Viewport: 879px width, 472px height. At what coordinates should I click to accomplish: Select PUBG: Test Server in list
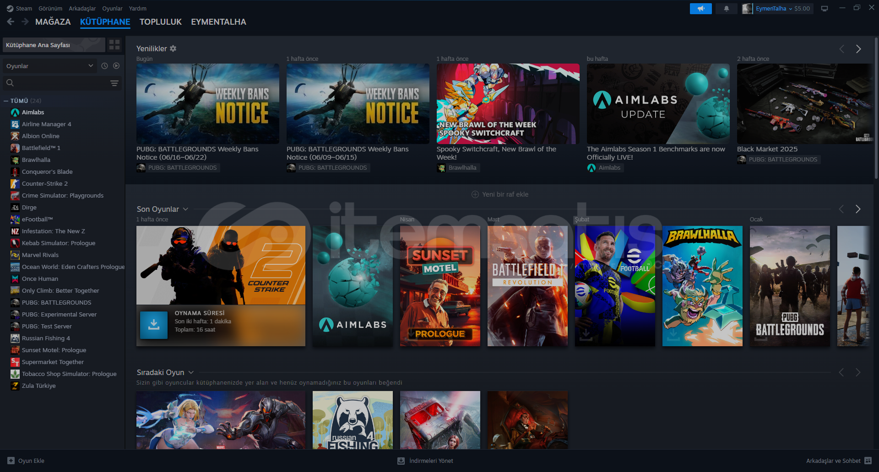[47, 327]
